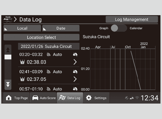Screen dimensions: 162x119
Task: Open the Settings gear tab
Action: pyautogui.click(x=96, y=98)
